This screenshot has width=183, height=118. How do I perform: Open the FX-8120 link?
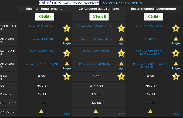[x=150, y=39]
